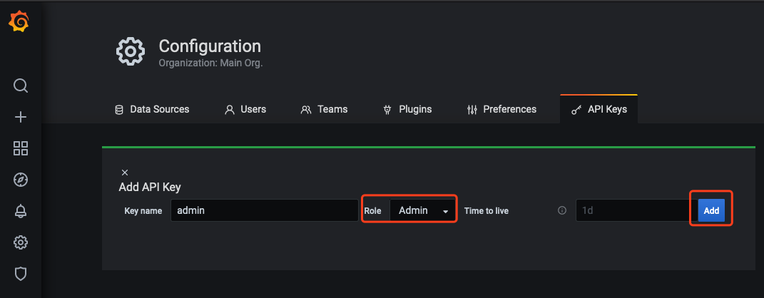Image resolution: width=764 pixels, height=298 pixels.
Task: Switch to the Users tab
Action: click(x=245, y=109)
